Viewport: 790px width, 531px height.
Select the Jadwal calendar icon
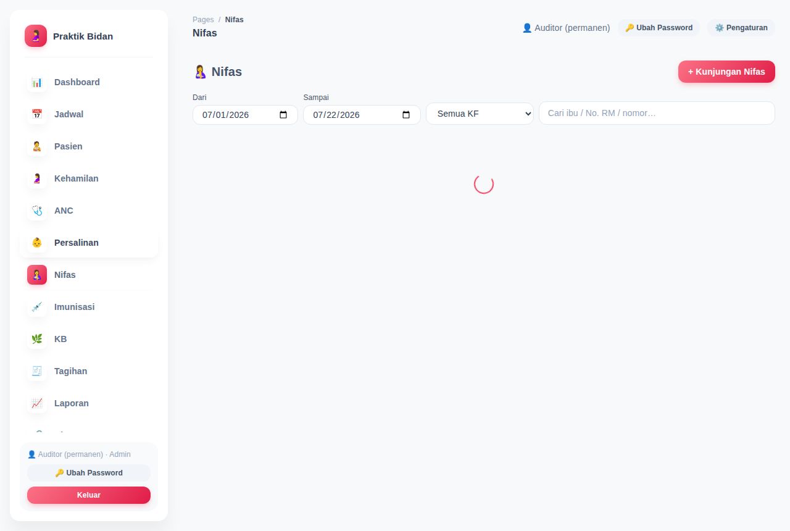(37, 114)
